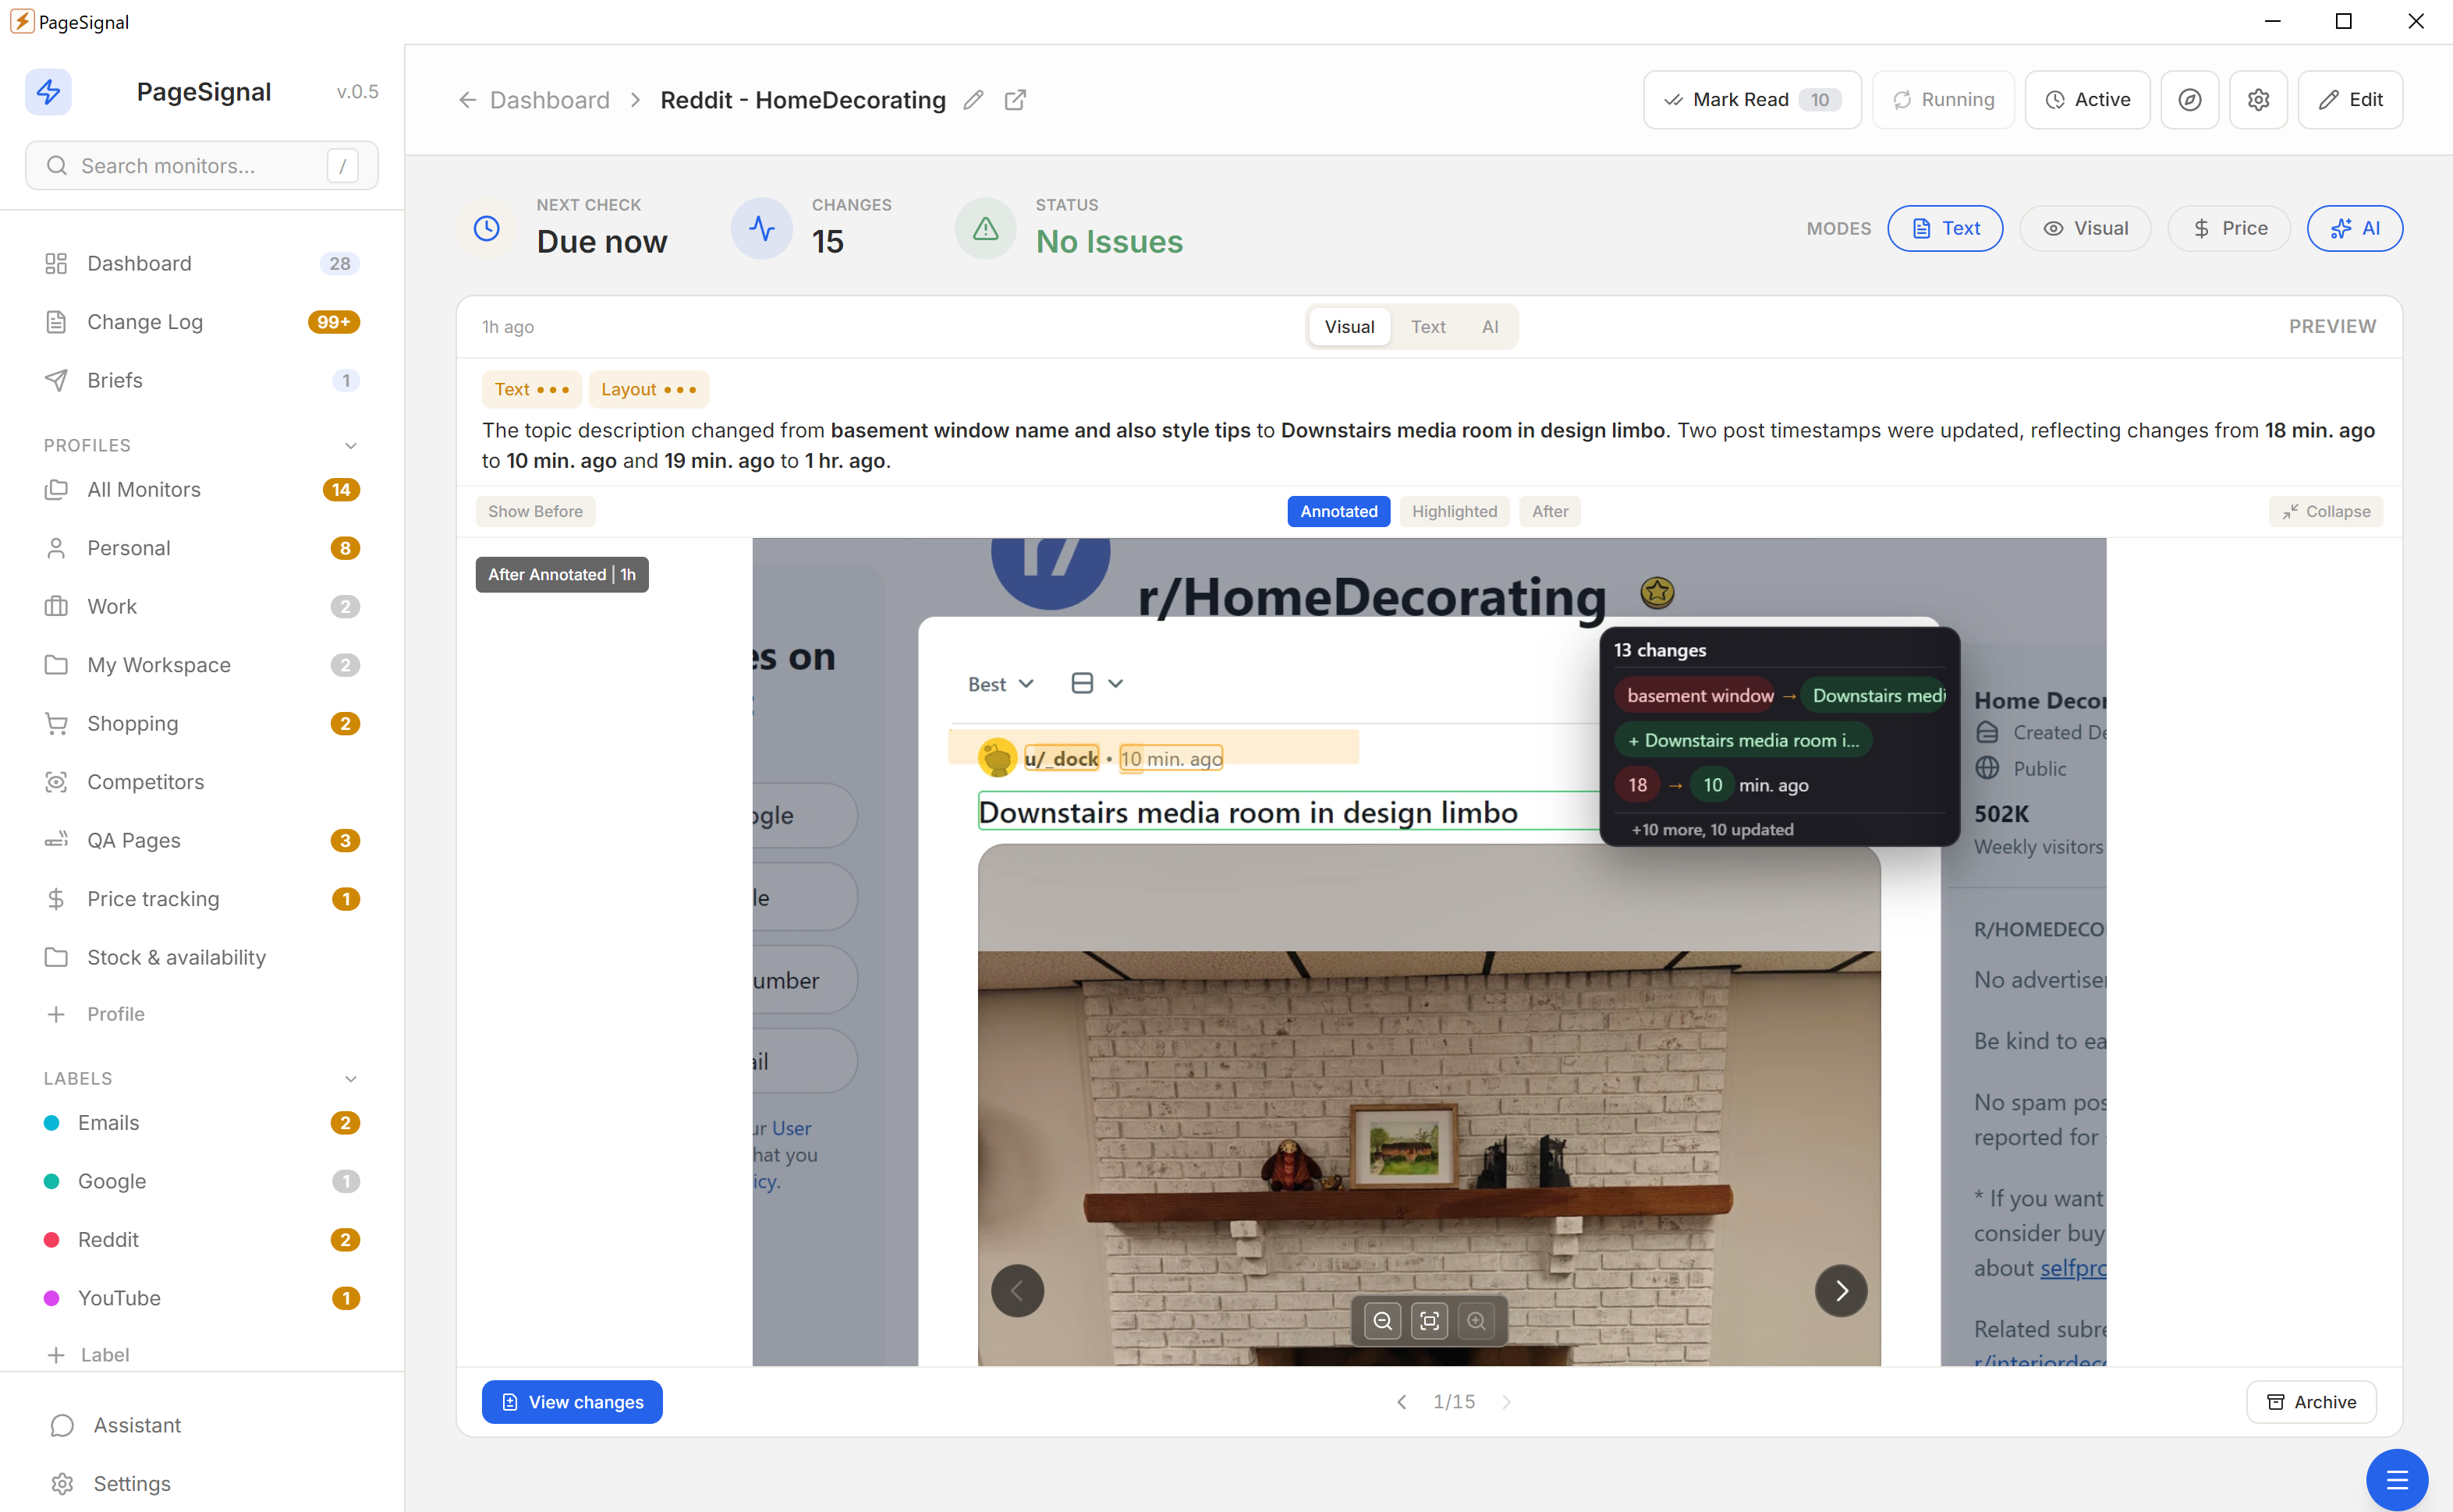Screen dimensions: 2453x1512
Task: Open the Change Log page
Action: [x=202, y=322]
